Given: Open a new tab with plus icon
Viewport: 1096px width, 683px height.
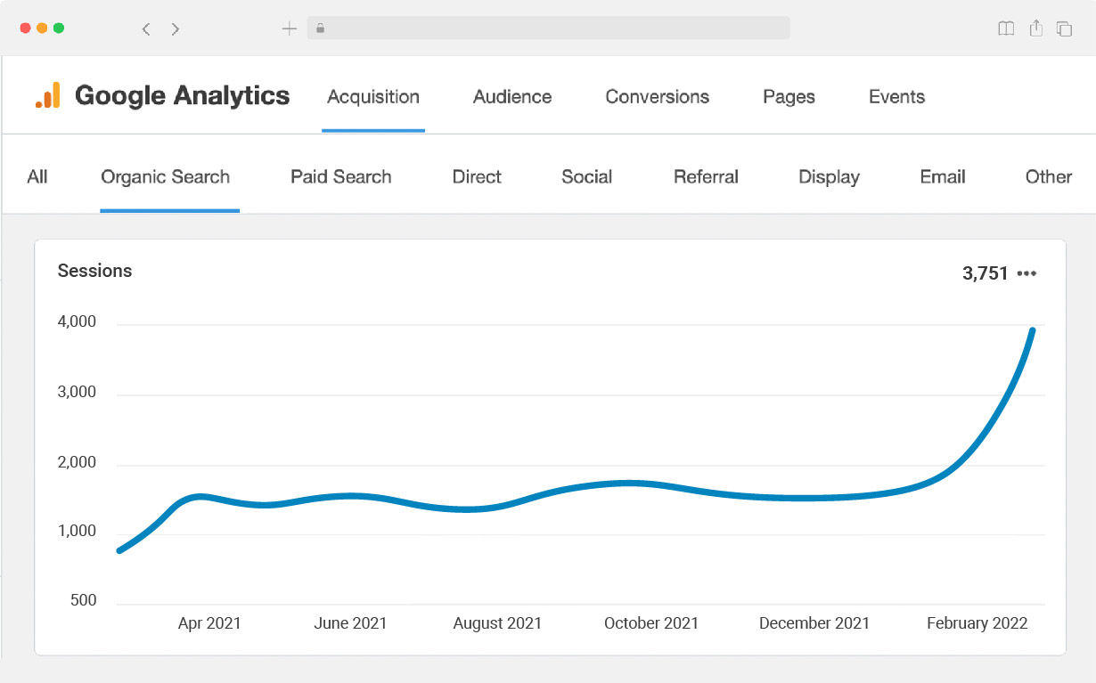Looking at the screenshot, I should point(289,28).
